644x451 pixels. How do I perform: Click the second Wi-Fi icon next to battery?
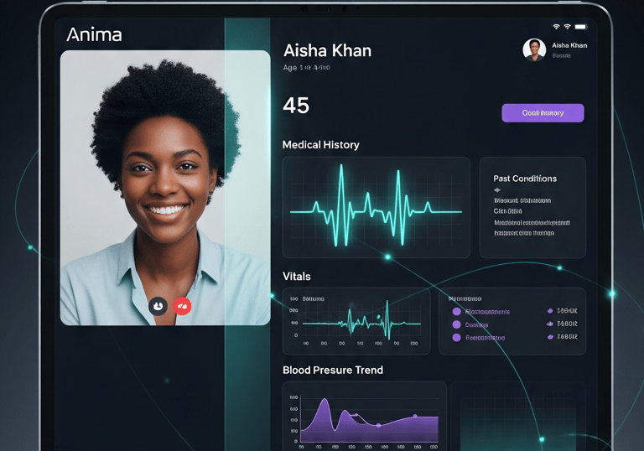tap(567, 27)
